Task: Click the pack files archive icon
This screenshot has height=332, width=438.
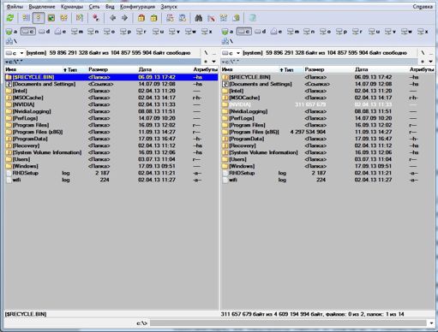Action: (141, 18)
